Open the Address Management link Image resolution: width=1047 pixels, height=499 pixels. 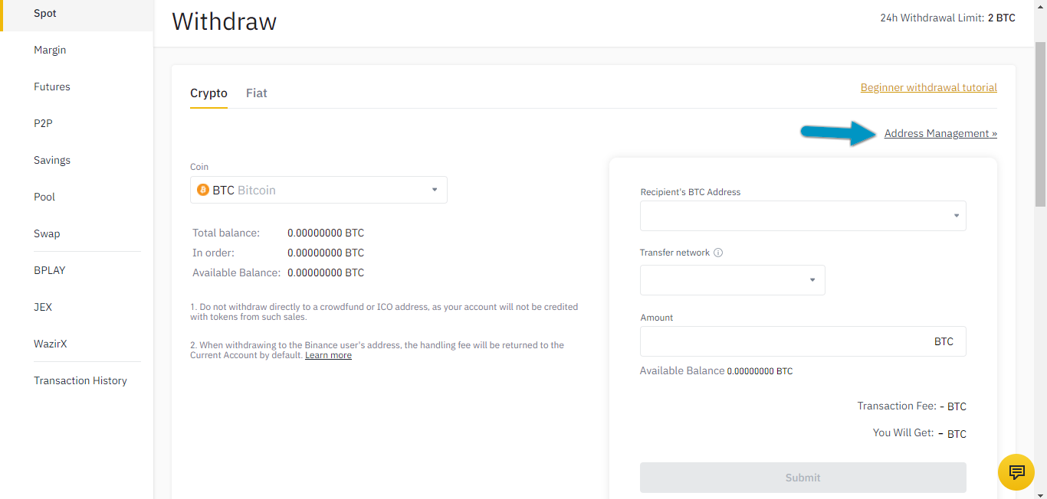point(940,133)
